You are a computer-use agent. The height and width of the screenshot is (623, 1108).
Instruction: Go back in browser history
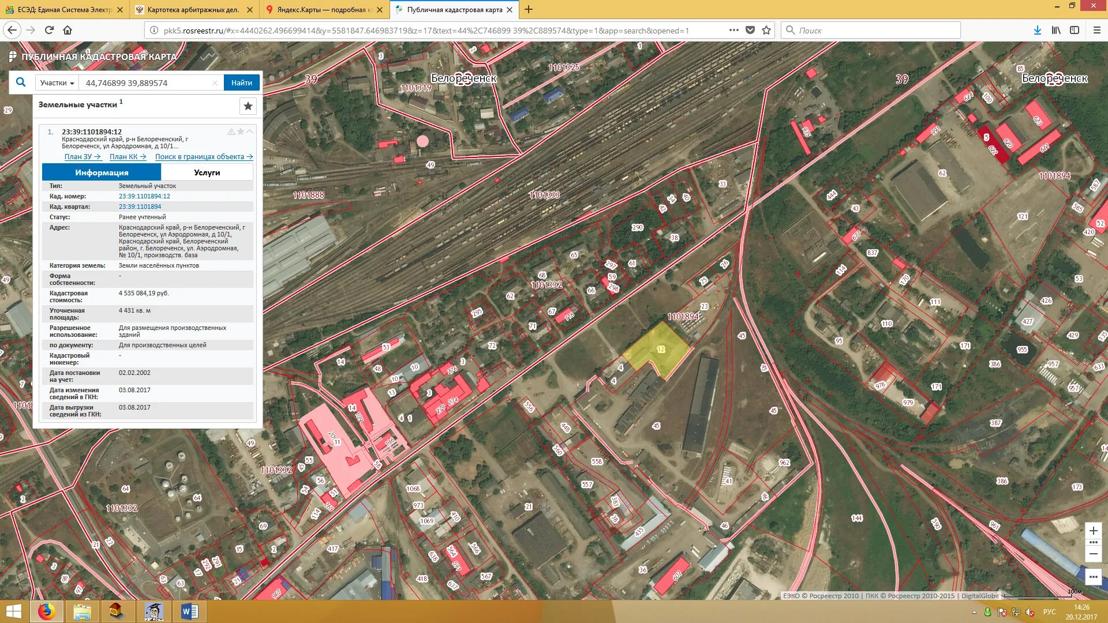[x=12, y=30]
